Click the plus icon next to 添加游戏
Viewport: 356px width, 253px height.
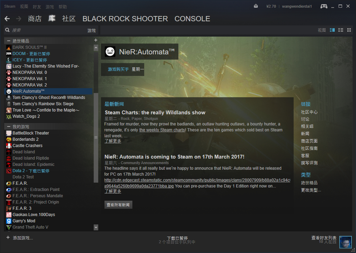coord(8,238)
